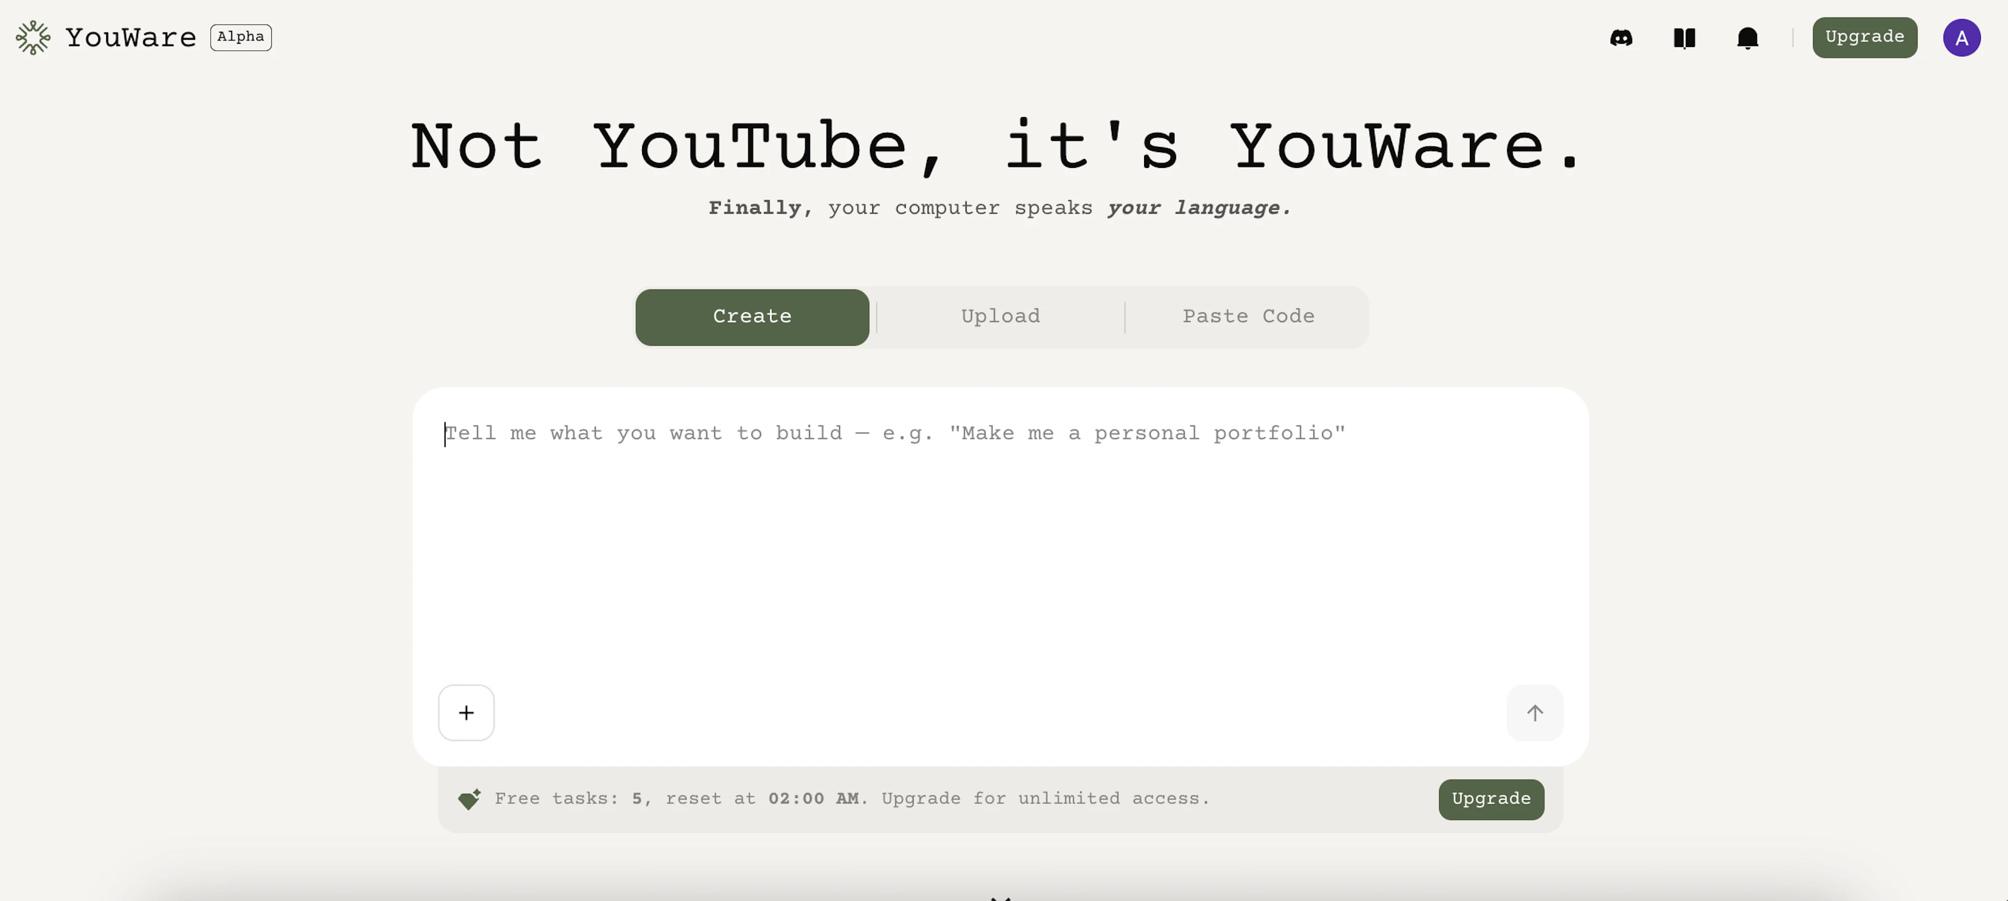Open the documentation book icon
Viewport: 2008px width, 901px height.
(x=1684, y=38)
